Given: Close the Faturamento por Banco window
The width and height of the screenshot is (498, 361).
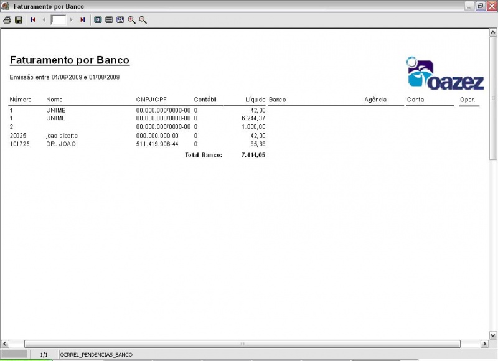Looking at the screenshot, I should click(x=492, y=6).
